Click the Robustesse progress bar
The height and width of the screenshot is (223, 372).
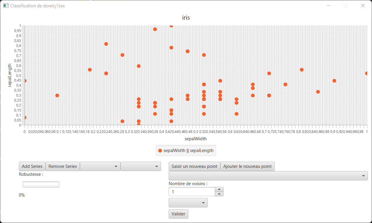point(41,185)
